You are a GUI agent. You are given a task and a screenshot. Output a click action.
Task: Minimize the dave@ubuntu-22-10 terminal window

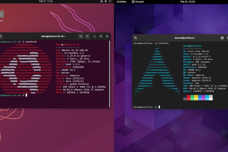tap(95, 36)
